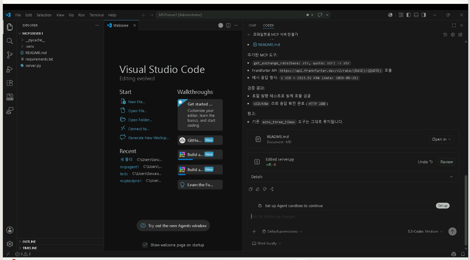Open the Python environments icon in activity bar
Viewport: 470px width, 260px height.
pos(10,111)
